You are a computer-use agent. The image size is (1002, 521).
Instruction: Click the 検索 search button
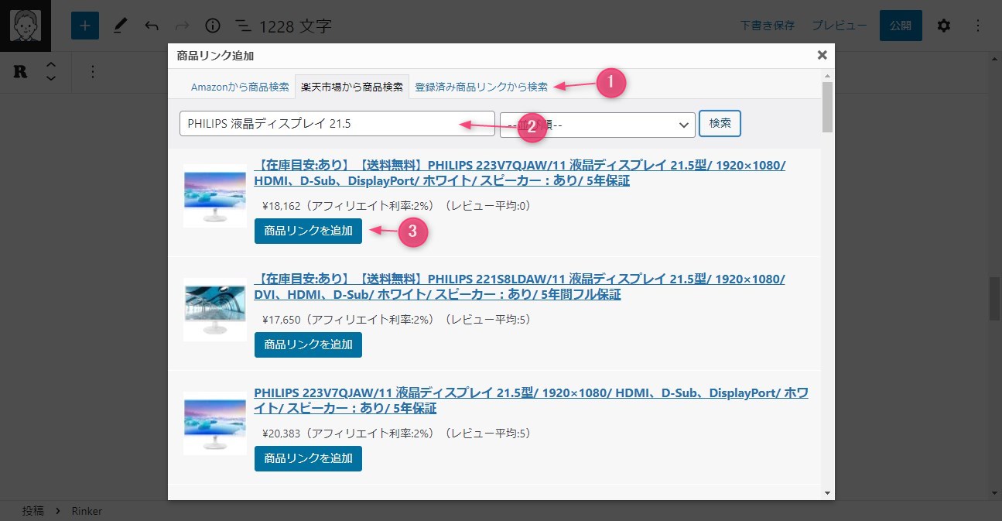click(720, 123)
